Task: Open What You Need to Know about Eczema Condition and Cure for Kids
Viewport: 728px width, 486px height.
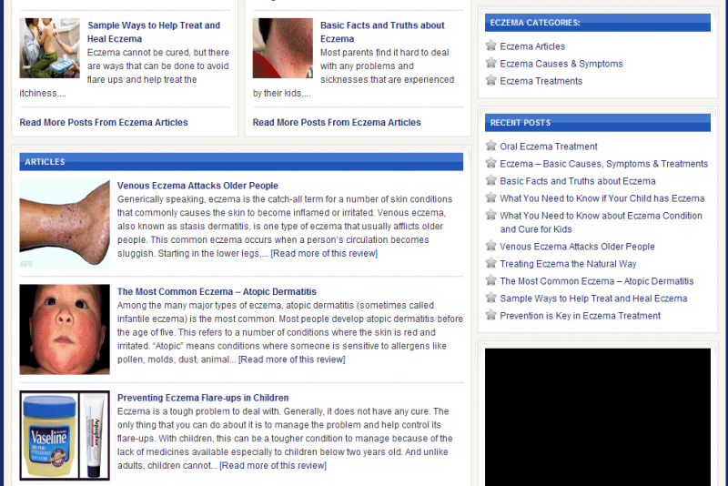Action: click(x=601, y=222)
